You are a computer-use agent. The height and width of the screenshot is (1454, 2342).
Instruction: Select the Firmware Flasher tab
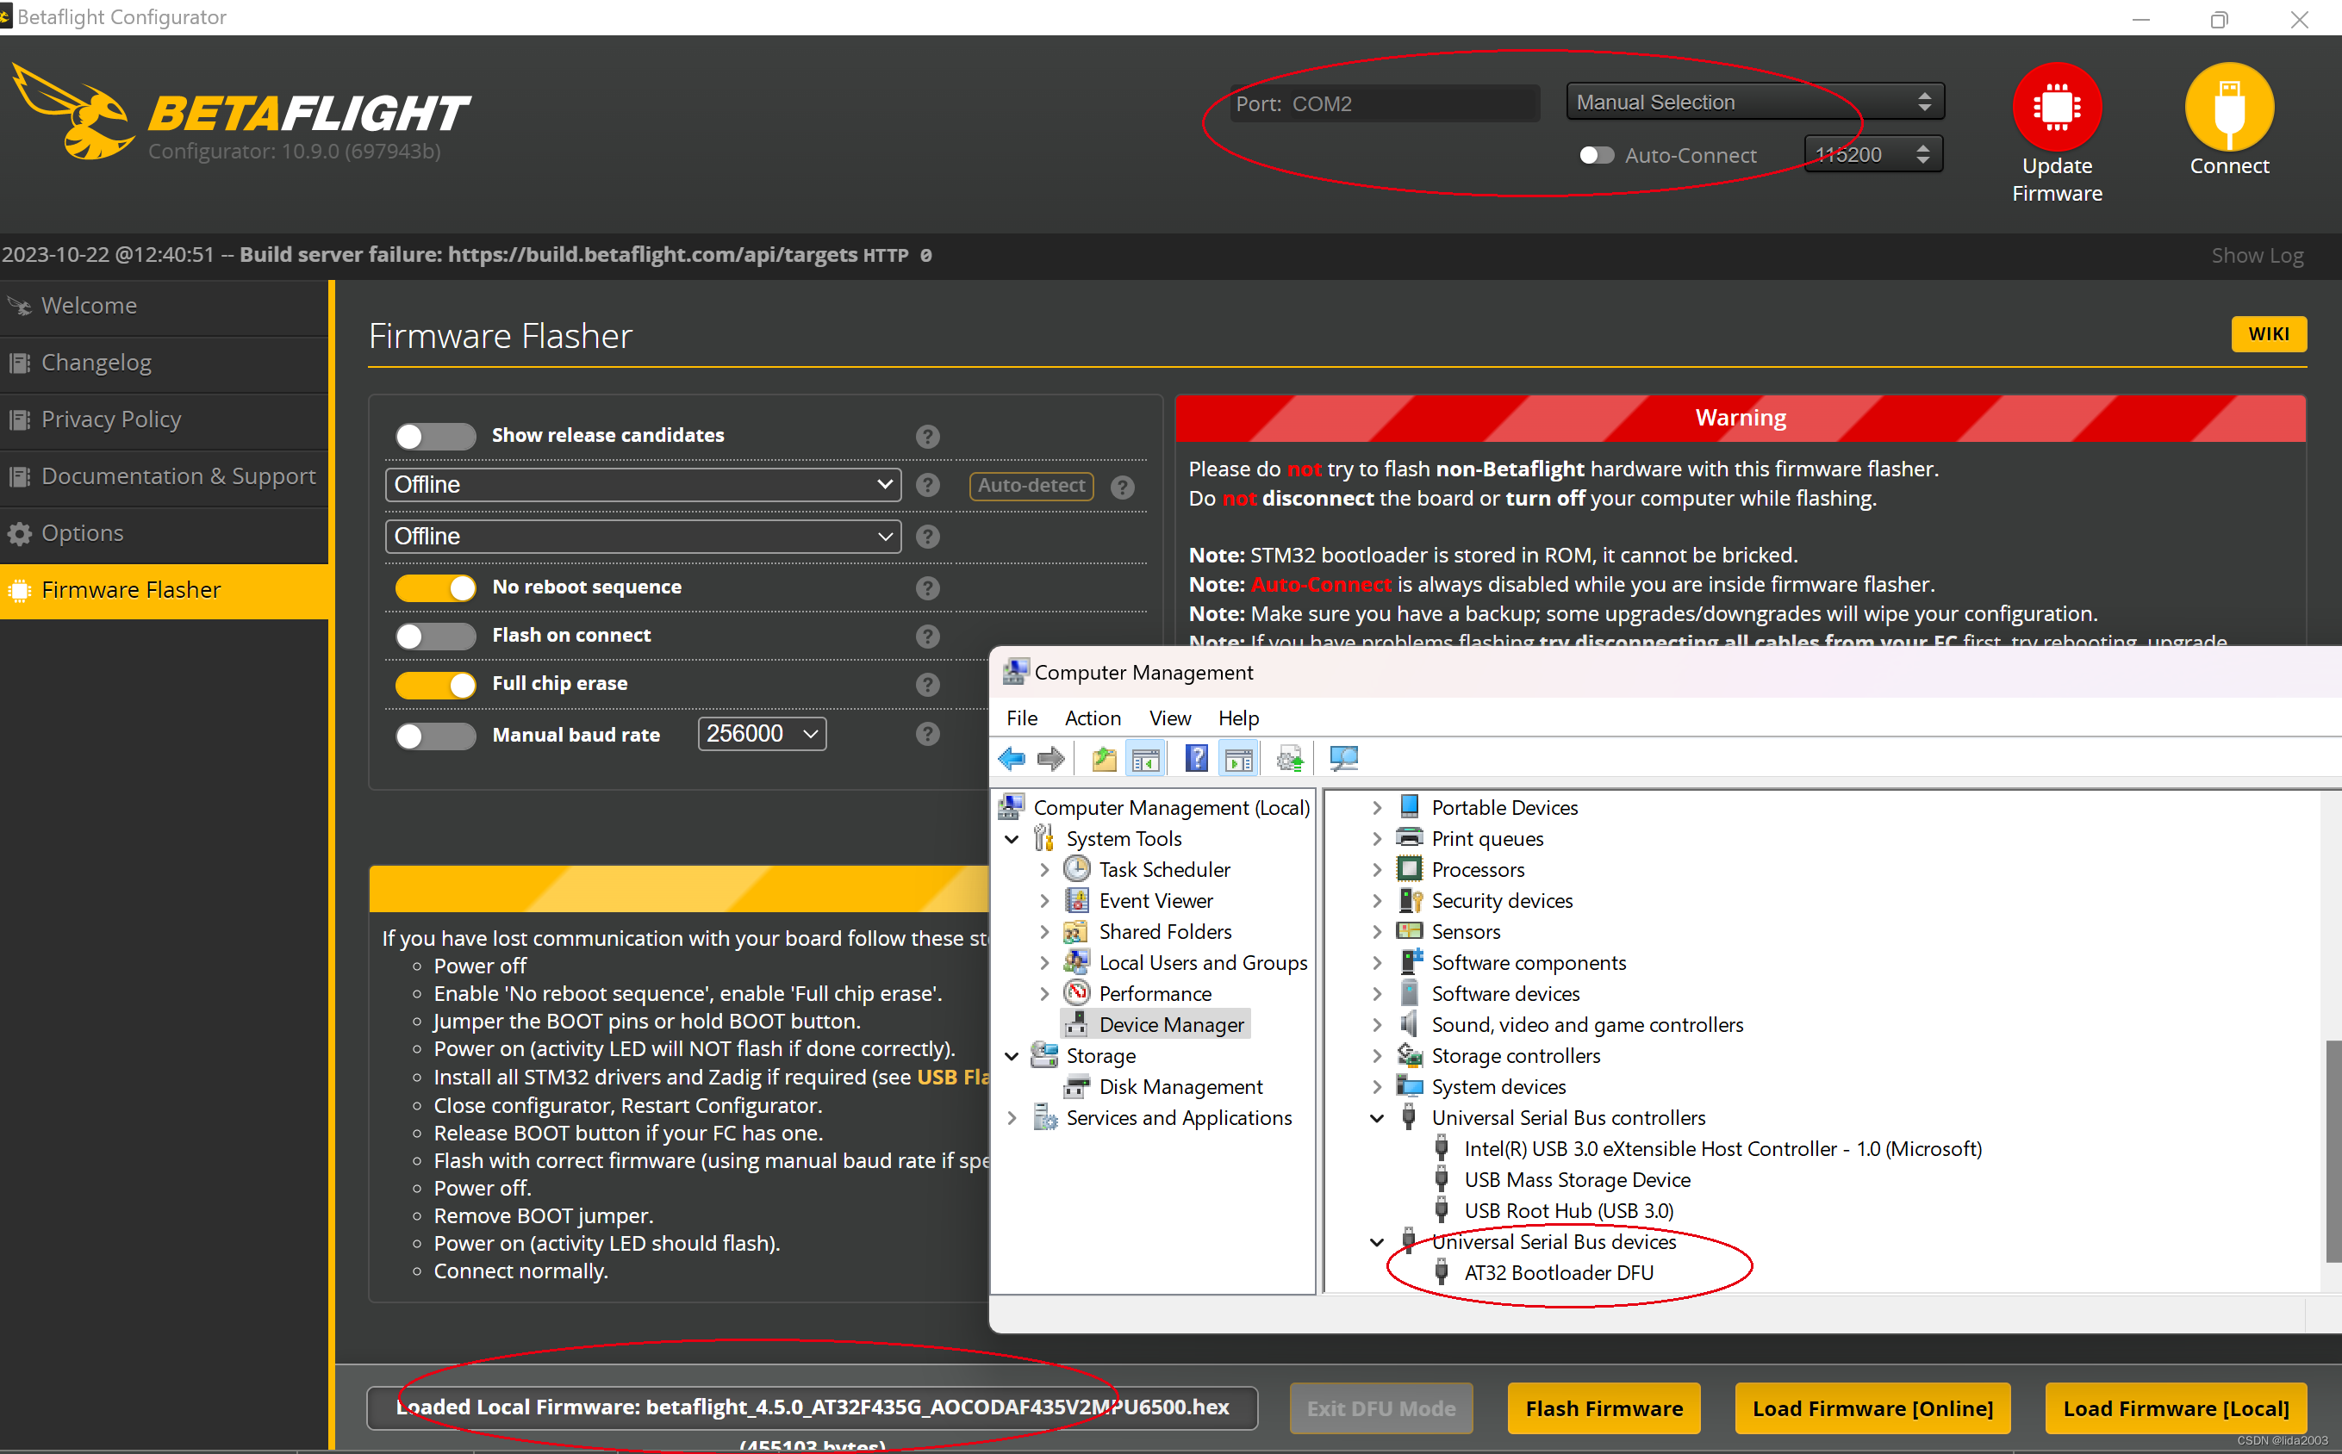tap(165, 590)
